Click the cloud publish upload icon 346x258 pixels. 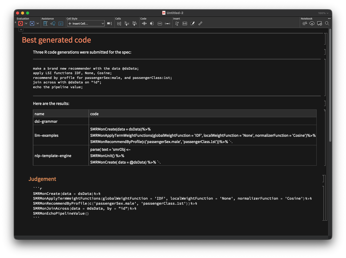point(312,23)
